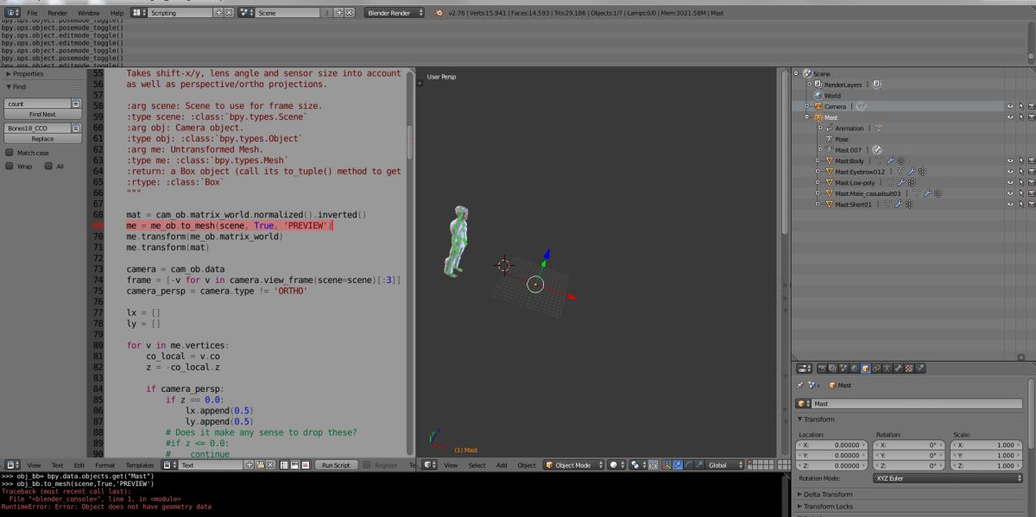Toggle render visibility of Mast:Short01
The height and width of the screenshot is (517, 1036).
pyautogui.click(x=1031, y=205)
